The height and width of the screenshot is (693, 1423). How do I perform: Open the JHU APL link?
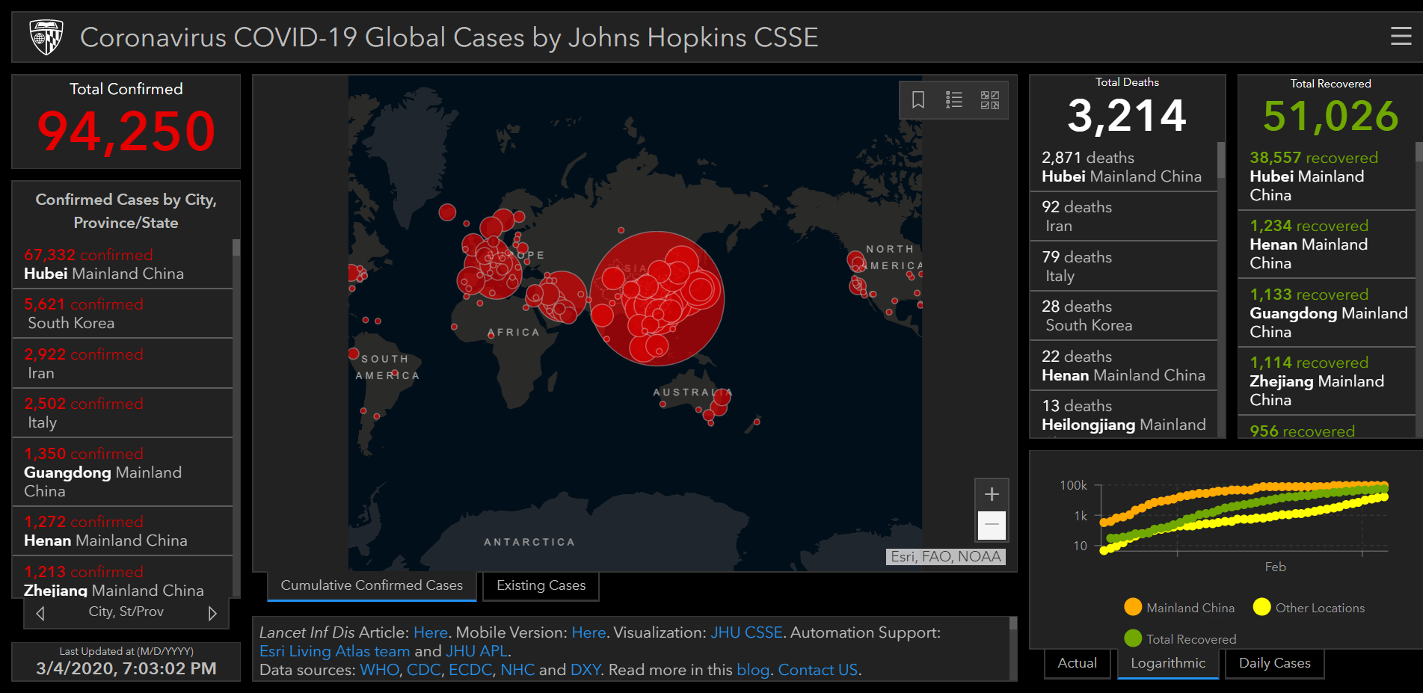(x=477, y=651)
